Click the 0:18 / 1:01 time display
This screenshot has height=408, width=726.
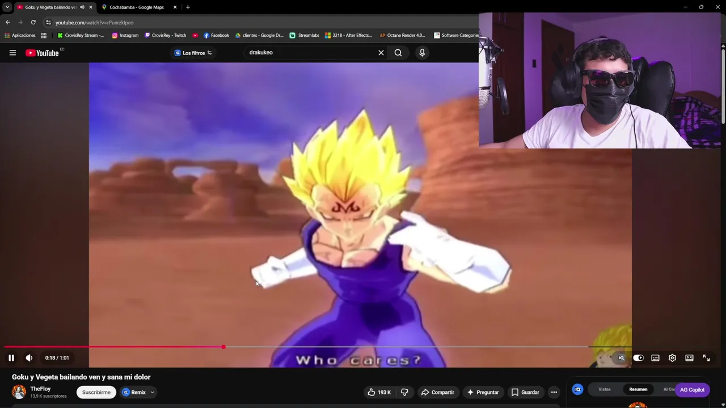tap(57, 358)
